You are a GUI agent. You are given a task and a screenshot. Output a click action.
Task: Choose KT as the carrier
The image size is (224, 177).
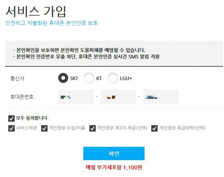point(89,78)
